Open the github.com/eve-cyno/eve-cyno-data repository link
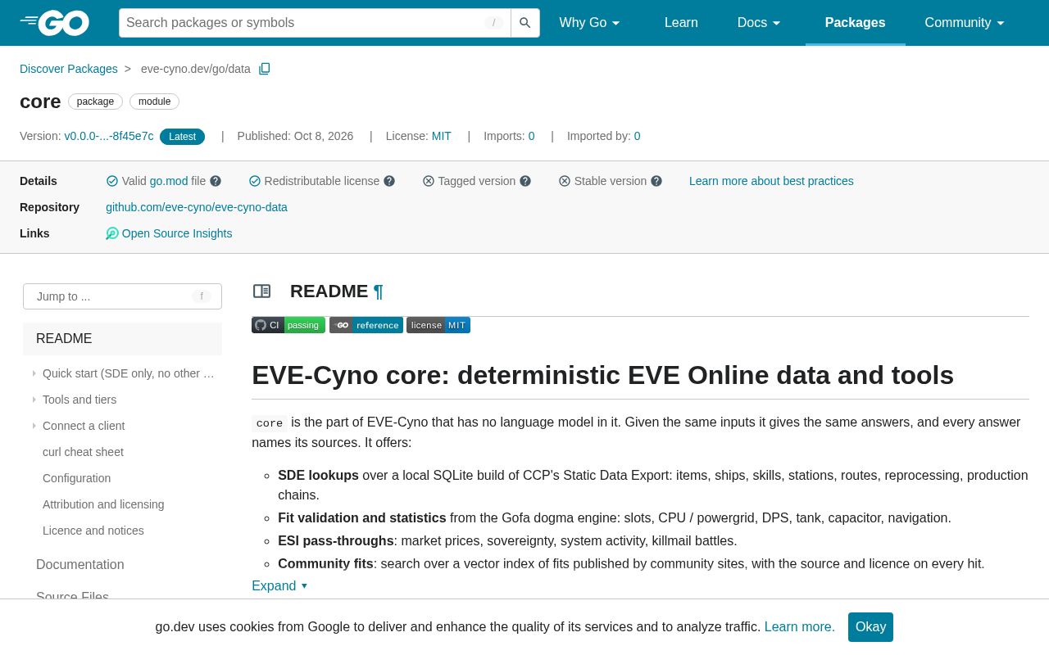 click(197, 207)
